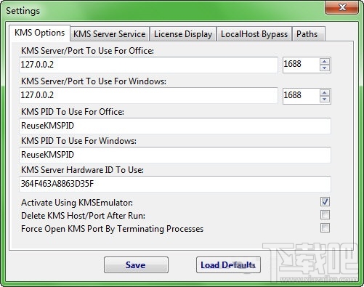Screen dimensions: 364x287
Task: Switch to the KMS Options tab
Action: click(40, 33)
